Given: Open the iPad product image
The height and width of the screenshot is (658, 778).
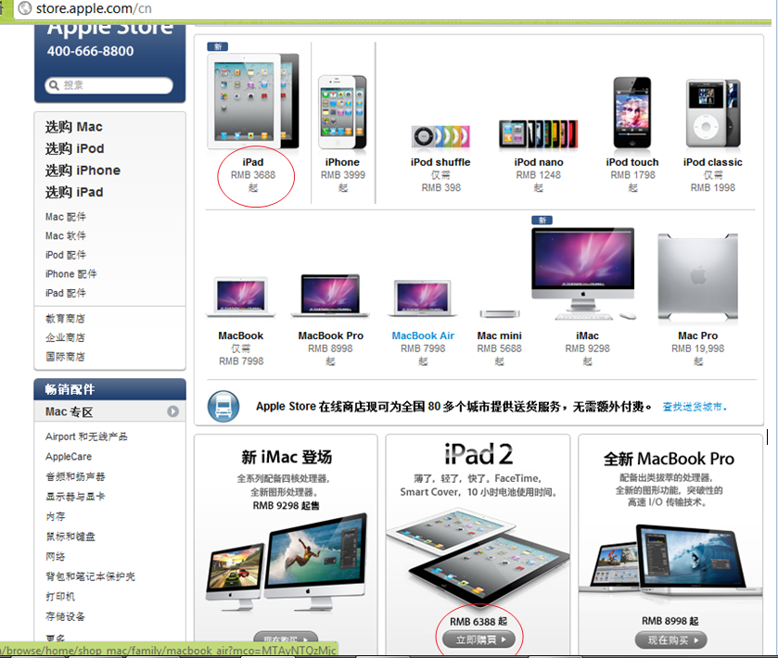Looking at the screenshot, I should 253,101.
